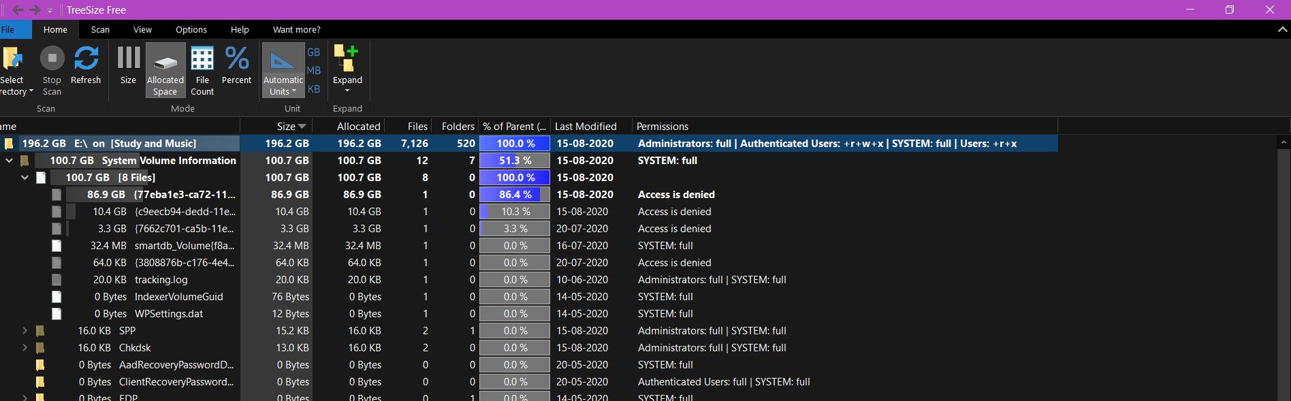Click the file icon of smartdb_Volume{f8a...
This screenshot has height=401, width=1291.
click(x=57, y=246)
